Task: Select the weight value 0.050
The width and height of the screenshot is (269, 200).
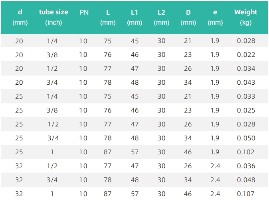Action: [246, 138]
